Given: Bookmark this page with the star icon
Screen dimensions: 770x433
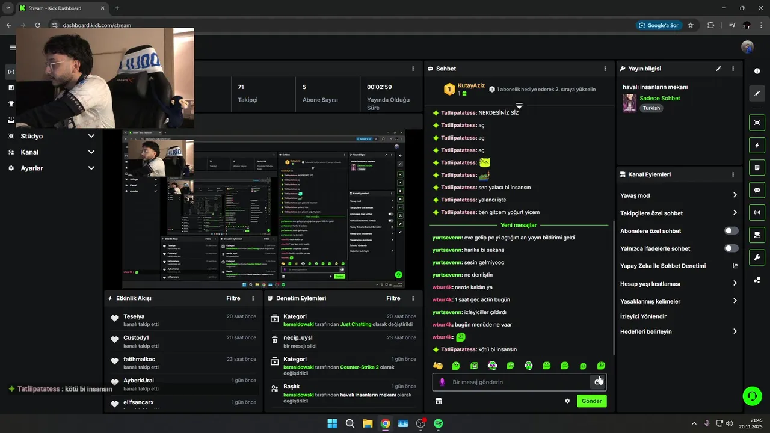Looking at the screenshot, I should coord(691,25).
